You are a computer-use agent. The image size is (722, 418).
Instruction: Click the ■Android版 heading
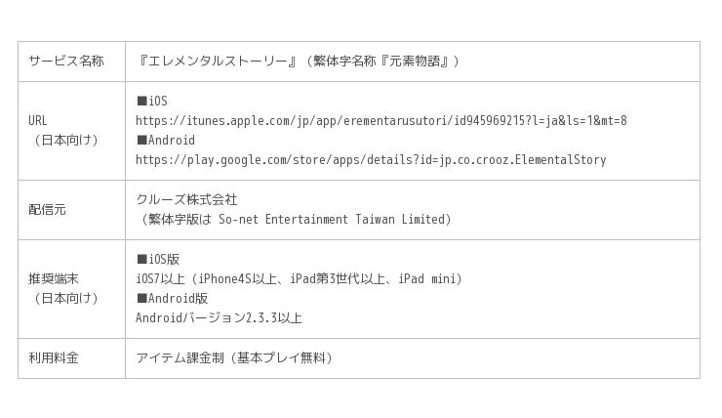(x=172, y=299)
